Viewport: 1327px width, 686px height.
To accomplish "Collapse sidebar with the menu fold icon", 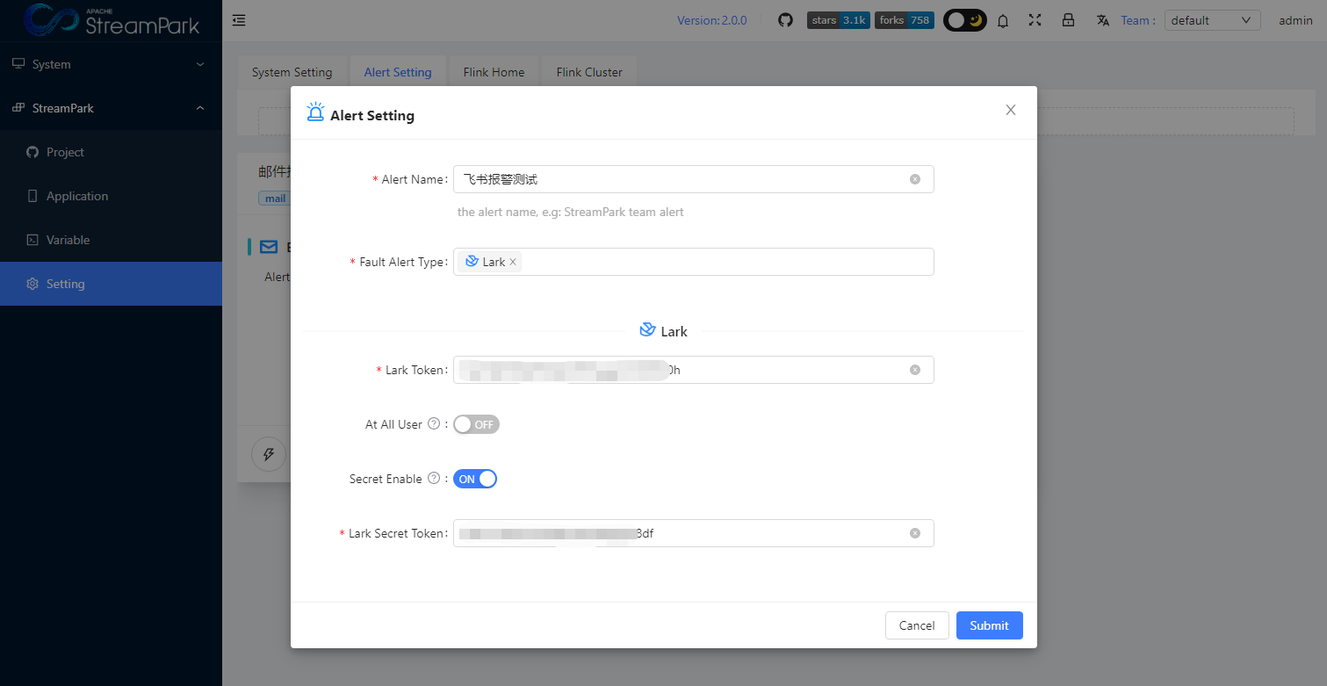I will (x=239, y=20).
